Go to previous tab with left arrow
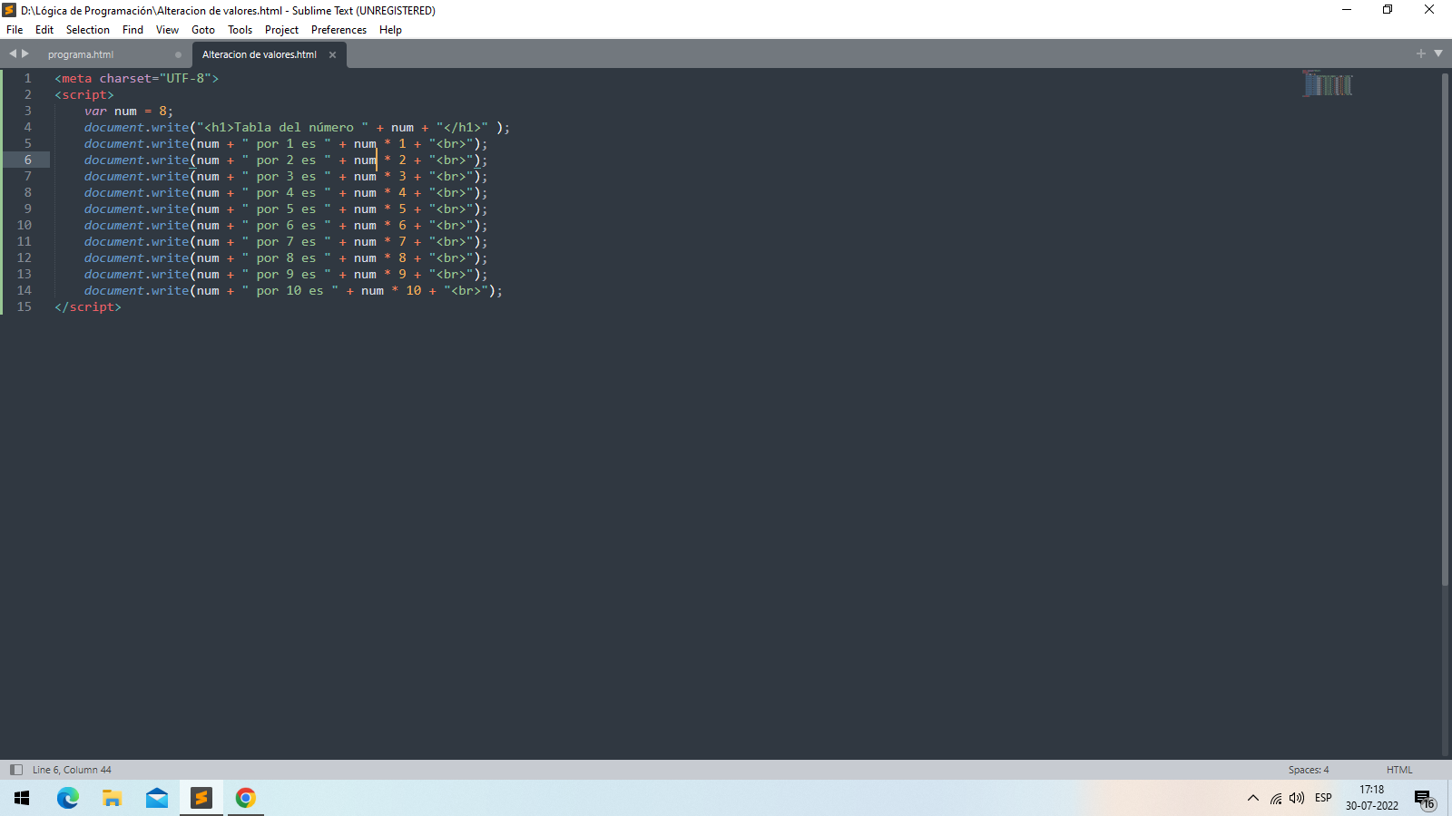Image resolution: width=1452 pixels, height=816 pixels. click(13, 54)
